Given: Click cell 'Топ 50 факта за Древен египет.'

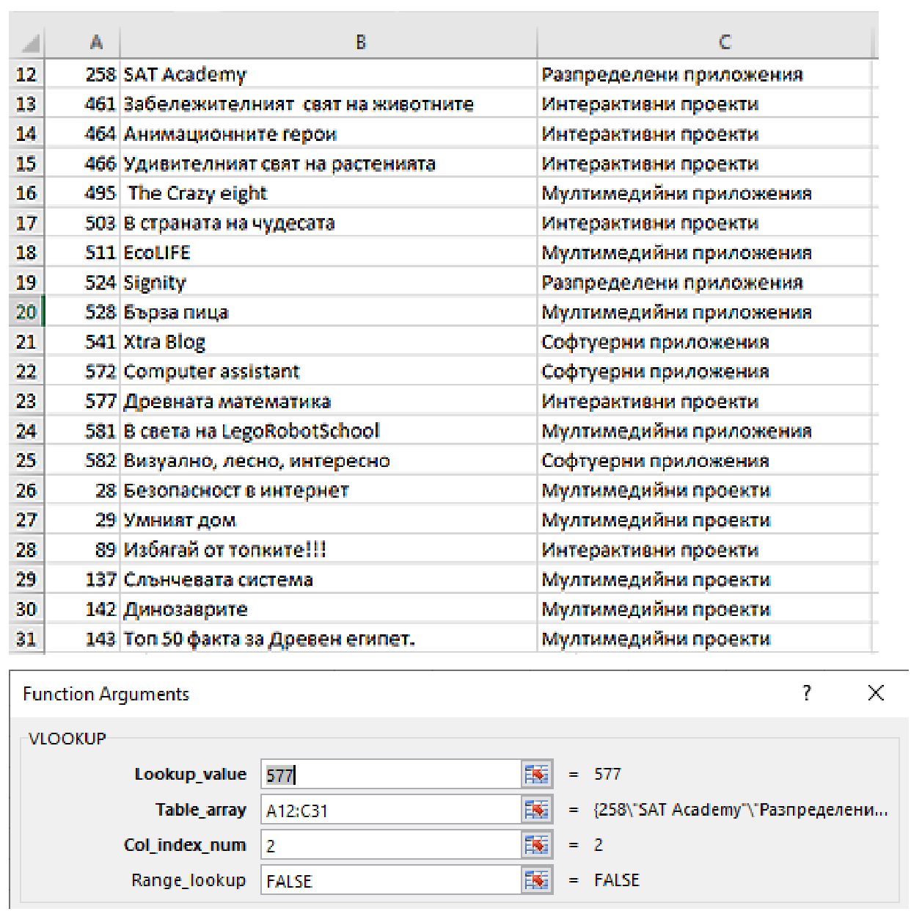Looking at the screenshot, I should [329, 639].
